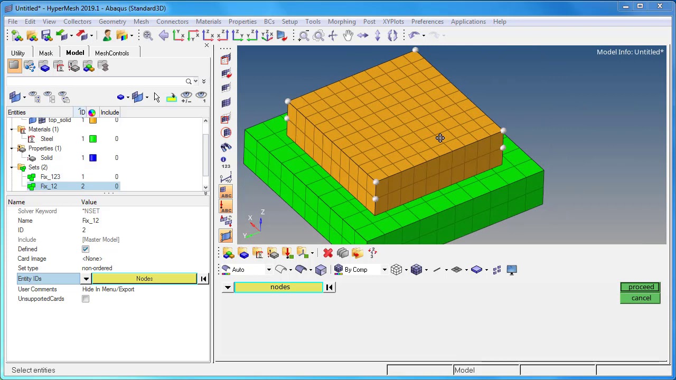This screenshot has height=380, width=676.
Task: Close the browser panel with X
Action: (x=206, y=45)
